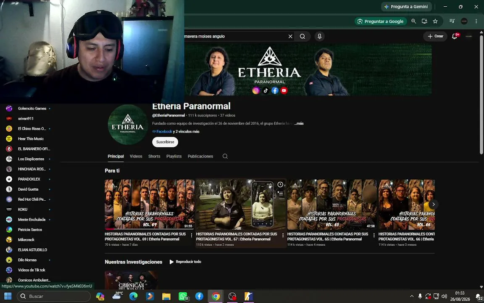Open Cronicas video thumbnail below
The width and height of the screenshot is (484, 303).
point(131,280)
